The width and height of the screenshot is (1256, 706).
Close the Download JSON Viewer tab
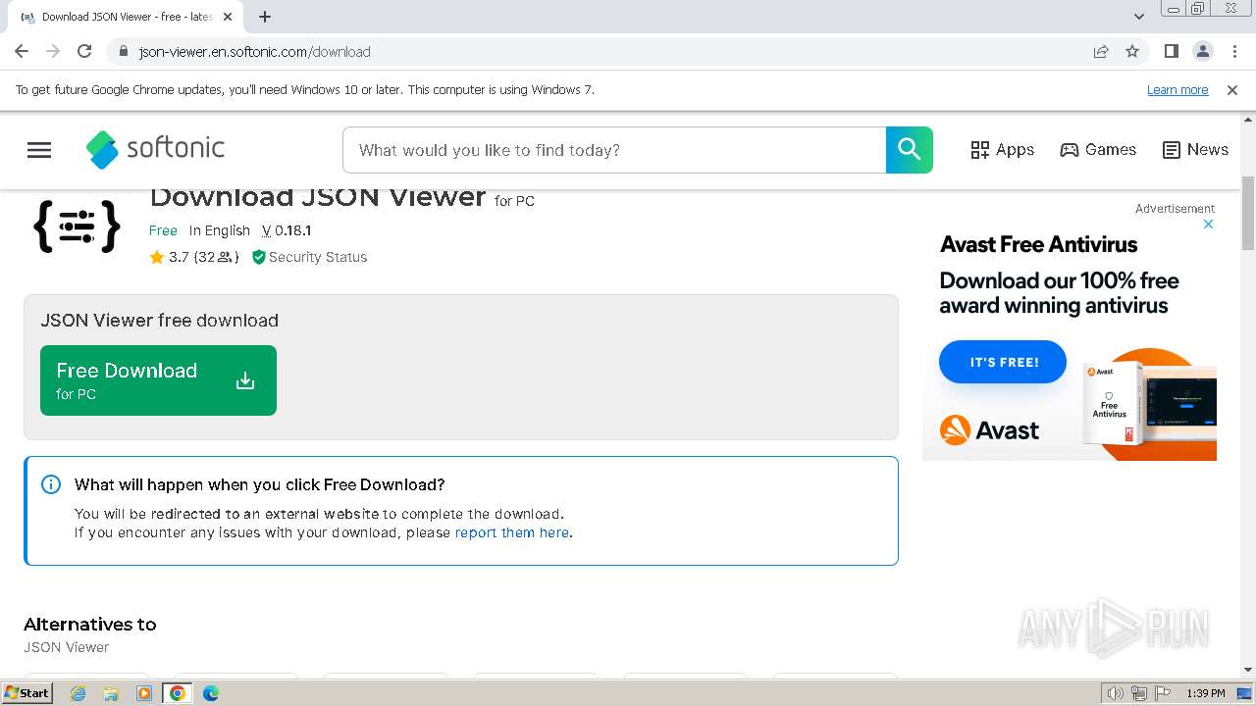229,17
